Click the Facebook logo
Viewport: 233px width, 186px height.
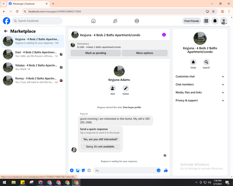(x=7, y=21)
